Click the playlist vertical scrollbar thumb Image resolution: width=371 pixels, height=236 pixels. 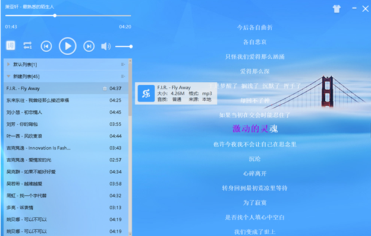tap(130, 90)
